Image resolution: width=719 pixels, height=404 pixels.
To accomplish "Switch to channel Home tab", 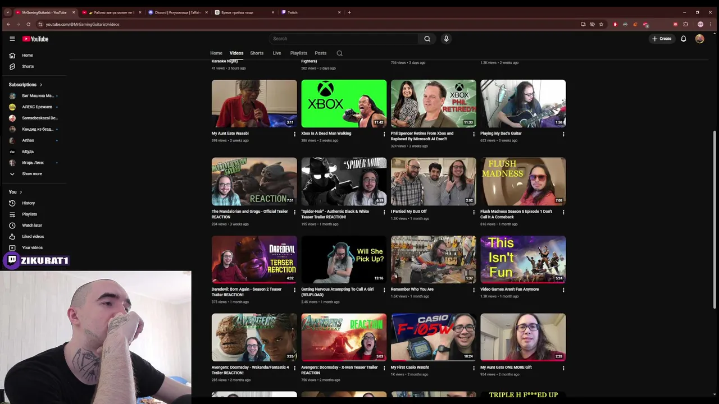I will tap(216, 53).
